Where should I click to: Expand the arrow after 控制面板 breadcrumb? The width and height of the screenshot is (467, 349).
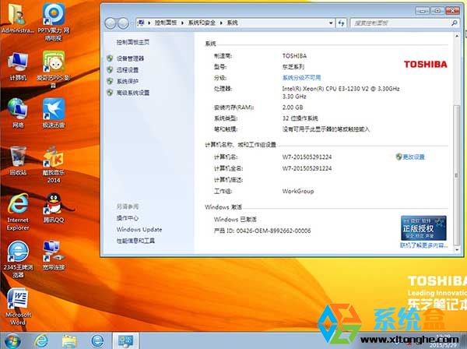pyautogui.click(x=182, y=23)
